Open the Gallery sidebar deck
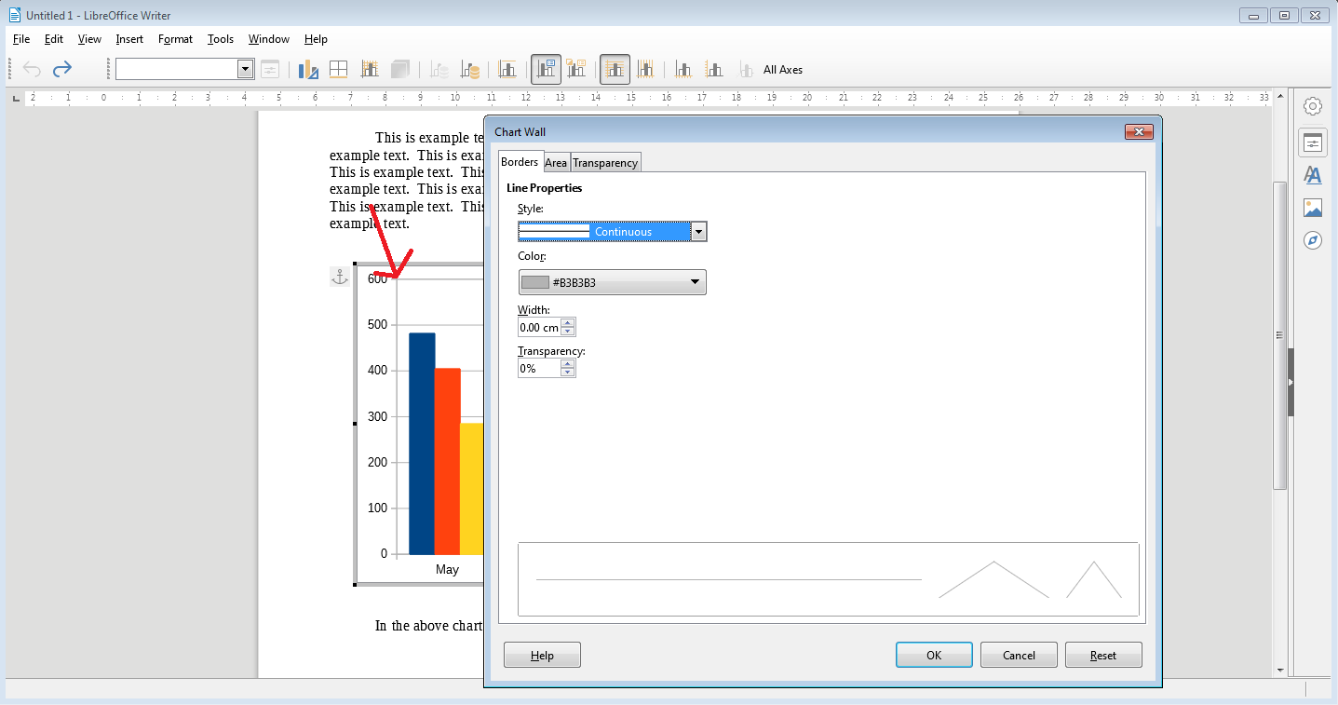This screenshot has height=705, width=1338. 1313,208
